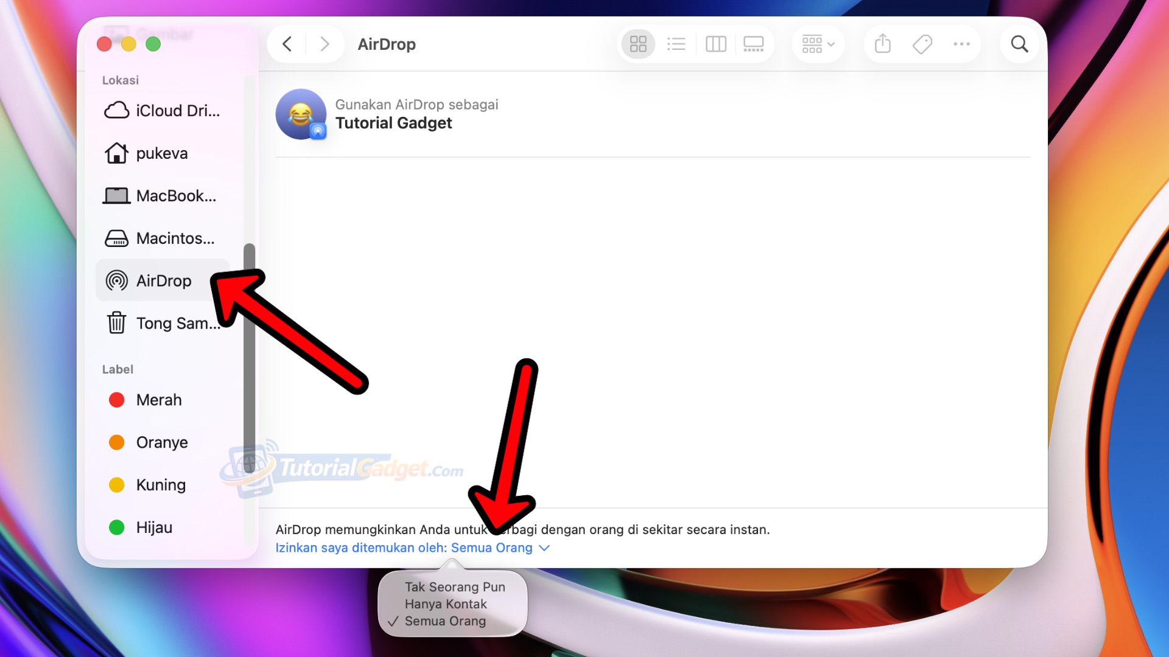The width and height of the screenshot is (1169, 657).
Task: Select Hanya Kontak option
Action: 446,604
